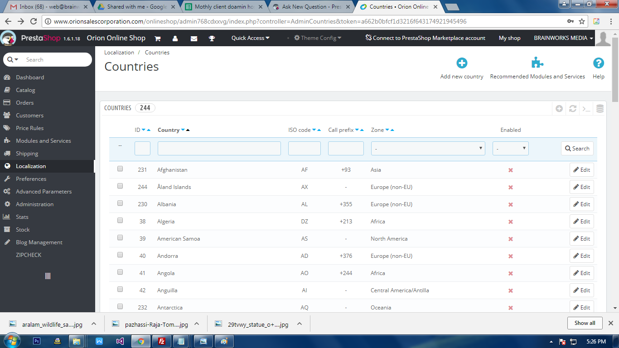
Task: Open the search type dropdown arrow
Action: (13, 59)
